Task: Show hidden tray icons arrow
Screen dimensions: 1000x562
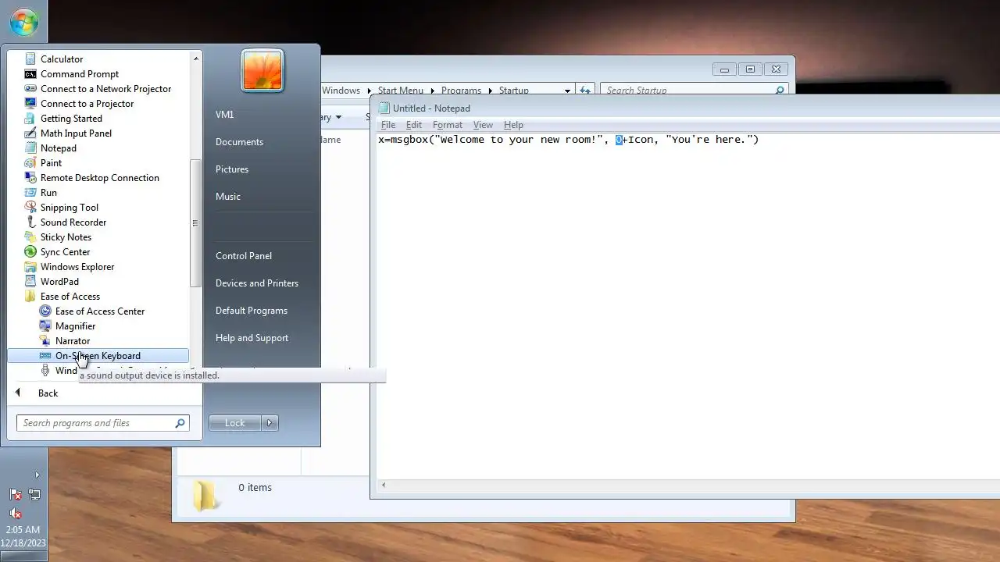Action: [36, 475]
